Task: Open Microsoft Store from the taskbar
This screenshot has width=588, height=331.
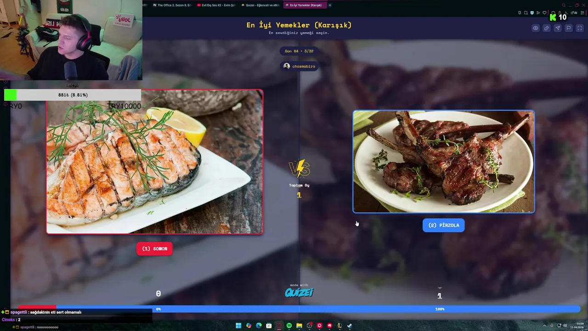Action: (x=269, y=325)
